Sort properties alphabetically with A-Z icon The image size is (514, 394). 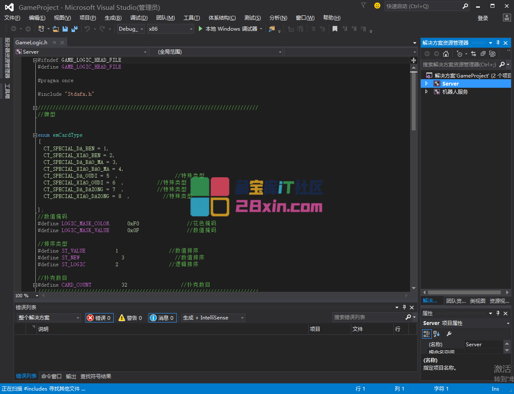pyautogui.click(x=436, y=334)
